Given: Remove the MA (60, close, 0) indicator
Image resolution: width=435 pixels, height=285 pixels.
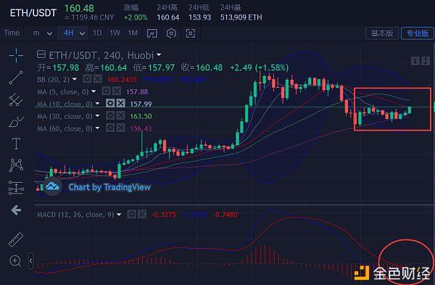Looking at the screenshot, I should 120,128.
